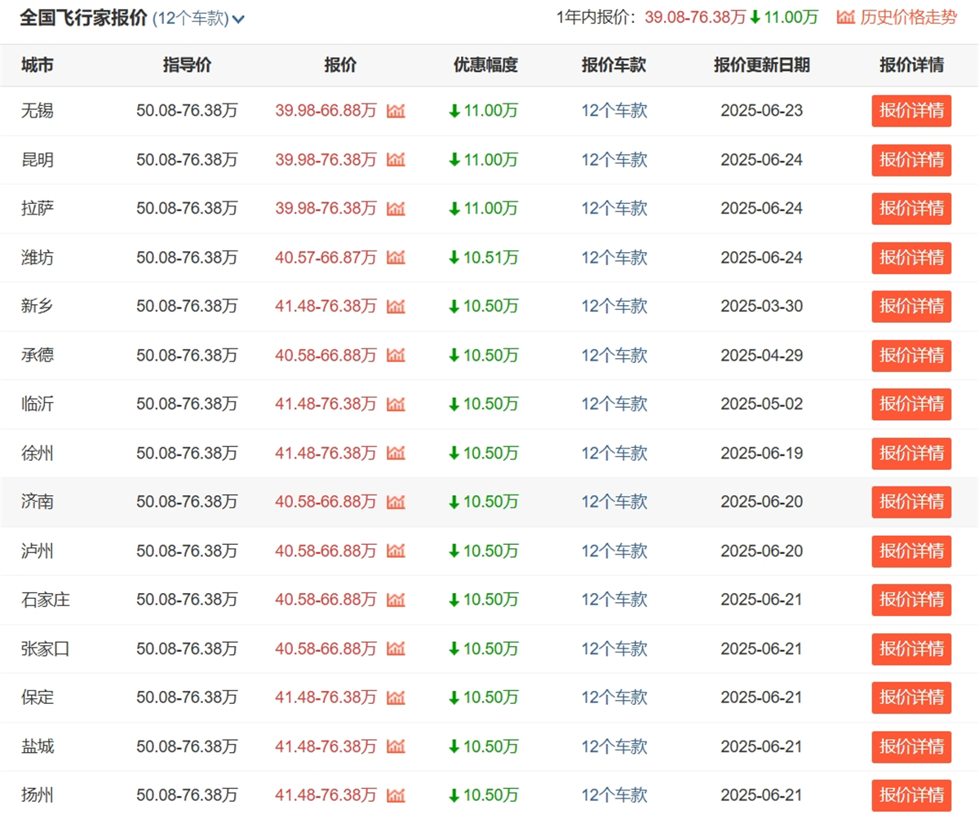Click 报价详情 button for 济南
The height and width of the screenshot is (819, 979).
911,502
